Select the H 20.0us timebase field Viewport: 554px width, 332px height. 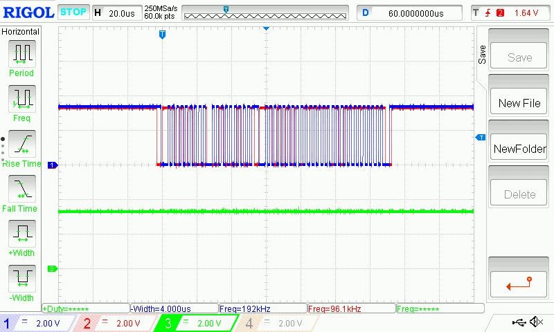(x=117, y=13)
